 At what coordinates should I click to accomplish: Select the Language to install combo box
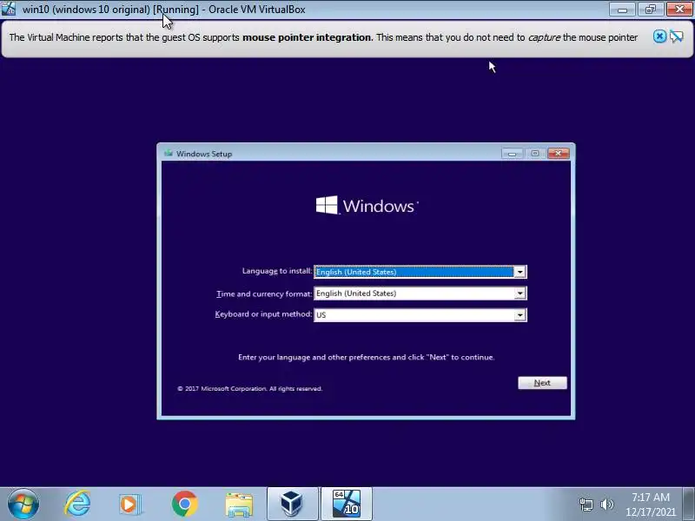pyautogui.click(x=420, y=272)
